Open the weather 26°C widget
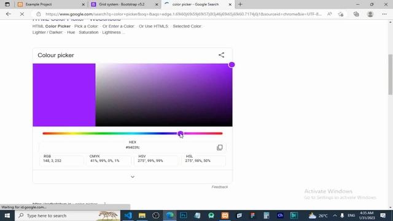 318,215
